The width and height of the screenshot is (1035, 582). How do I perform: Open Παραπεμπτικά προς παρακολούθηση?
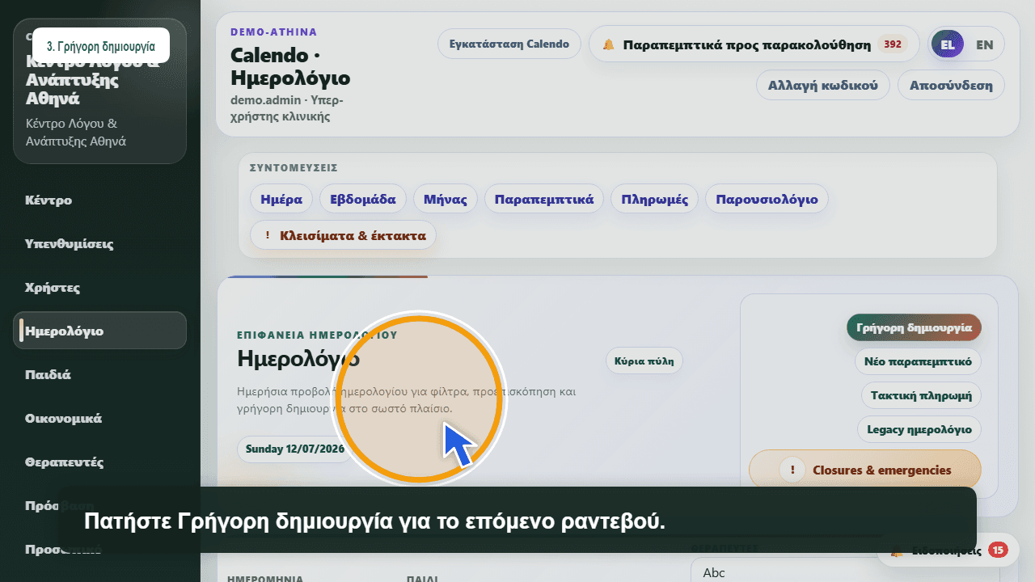tap(754, 44)
